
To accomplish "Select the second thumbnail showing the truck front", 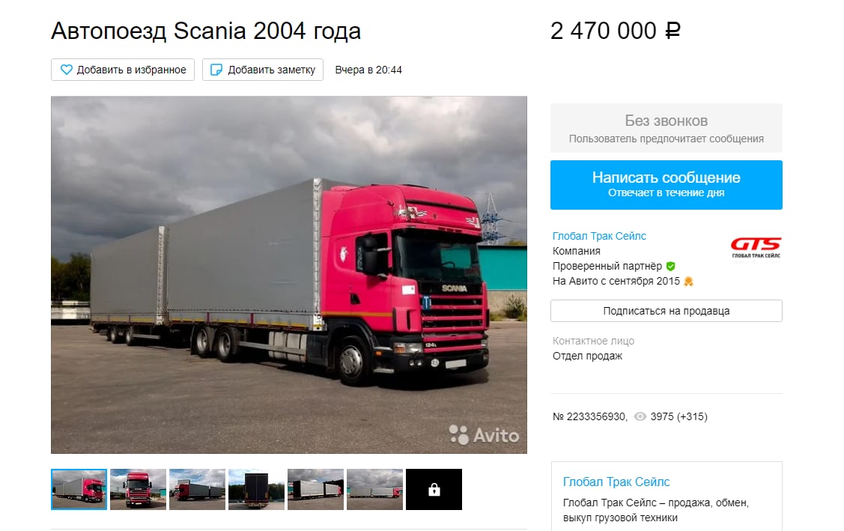I will [139, 489].
